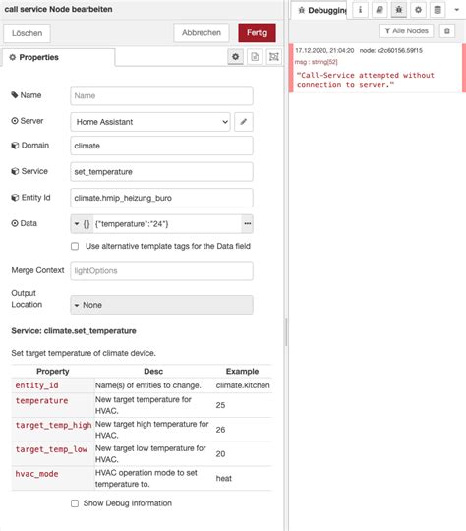Focus the Name input field

[161, 95]
